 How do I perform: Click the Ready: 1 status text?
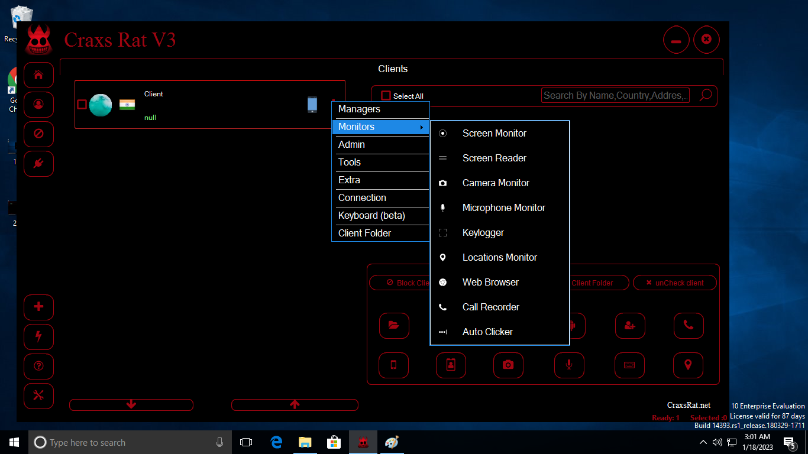[665, 418]
